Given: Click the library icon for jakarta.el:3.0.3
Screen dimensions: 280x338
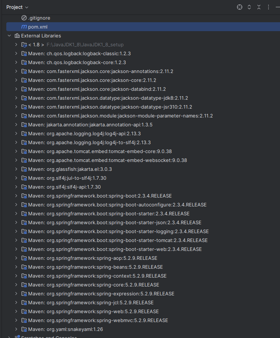Looking at the screenshot, I should pyautogui.click(x=24, y=169).
